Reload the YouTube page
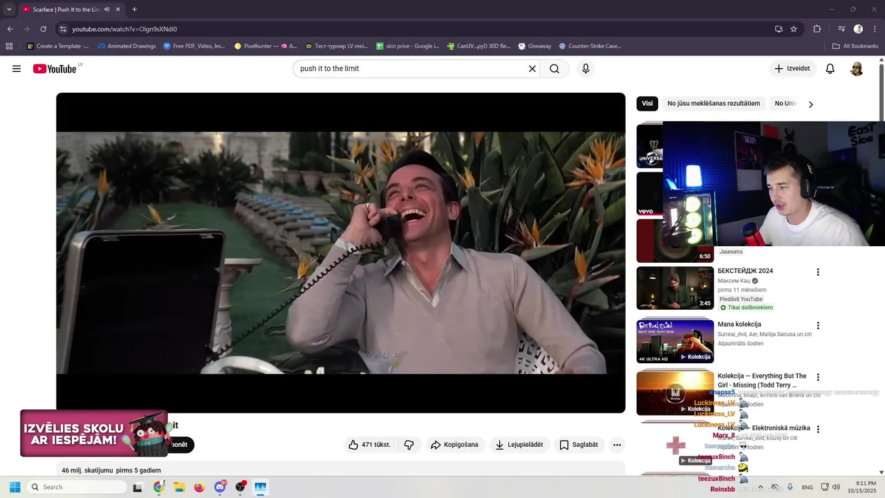The width and height of the screenshot is (885, 498). [43, 29]
